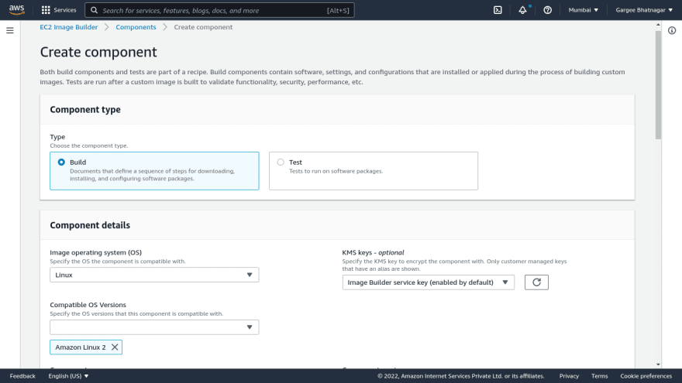Open the Privacy link
The height and width of the screenshot is (383, 682).
[569, 376]
